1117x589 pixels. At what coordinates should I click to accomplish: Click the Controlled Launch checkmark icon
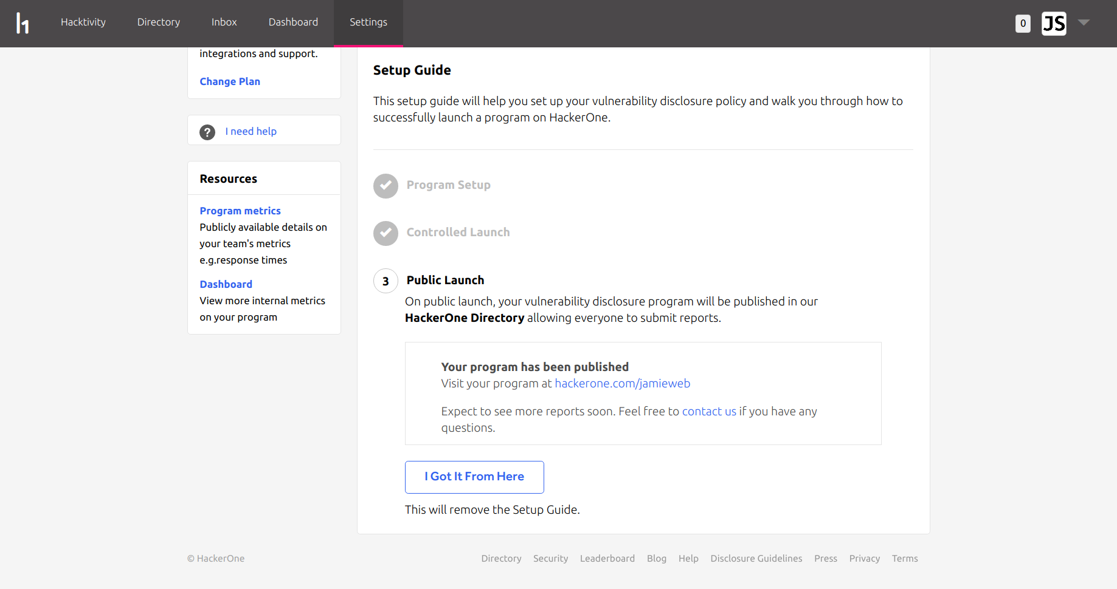pos(386,233)
